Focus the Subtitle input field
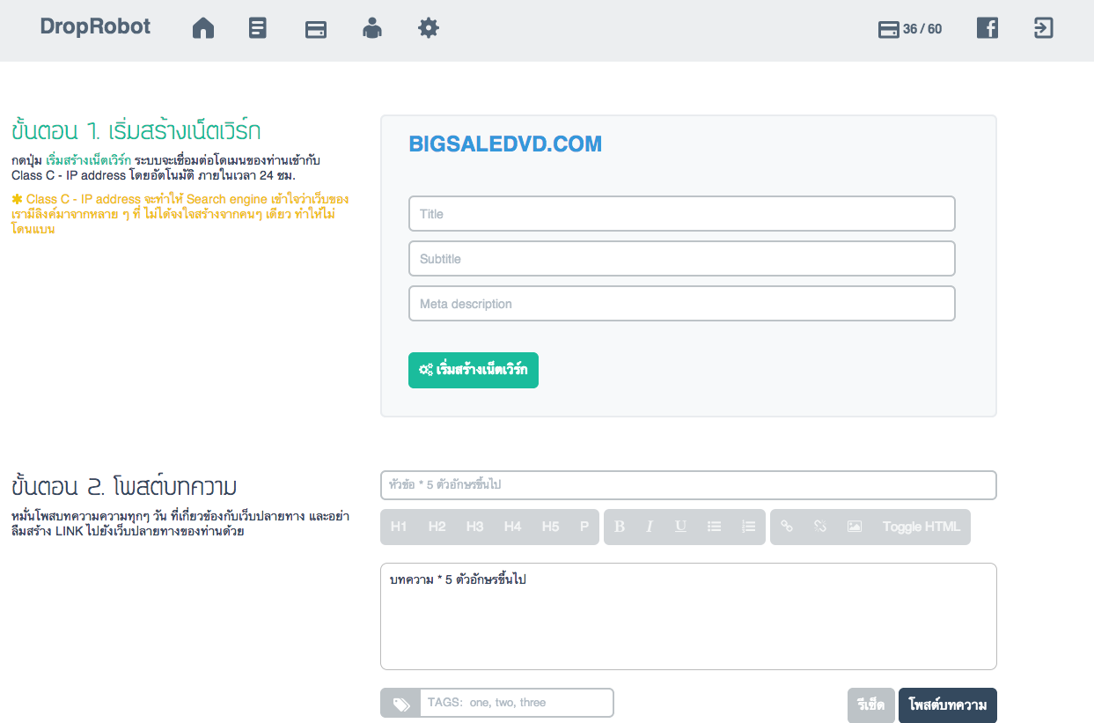1094x723 pixels. (x=682, y=259)
